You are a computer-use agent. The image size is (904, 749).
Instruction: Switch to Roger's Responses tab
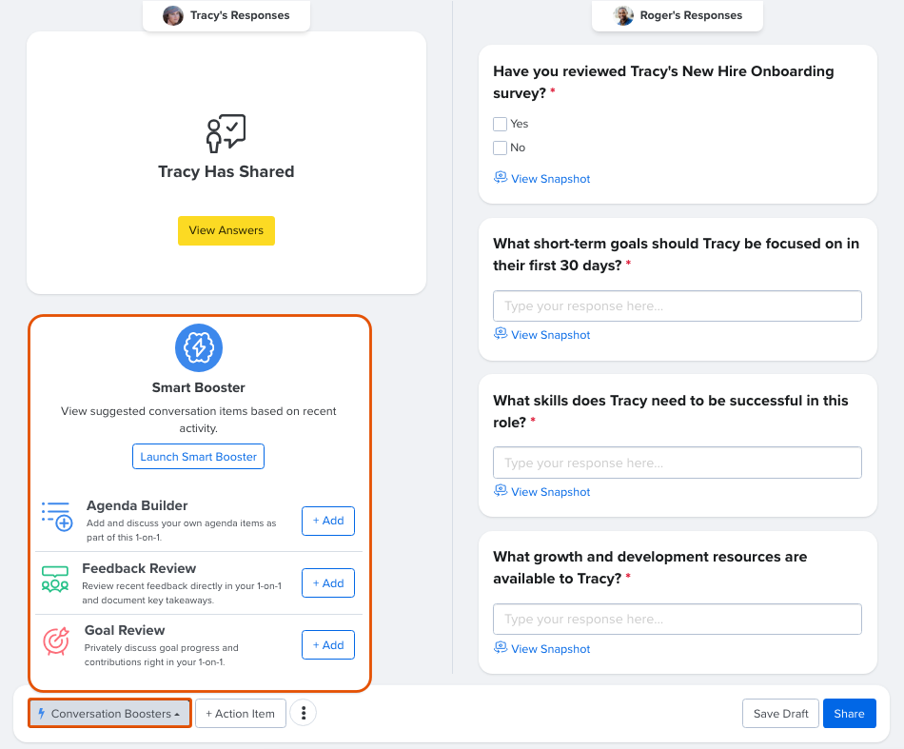[677, 15]
